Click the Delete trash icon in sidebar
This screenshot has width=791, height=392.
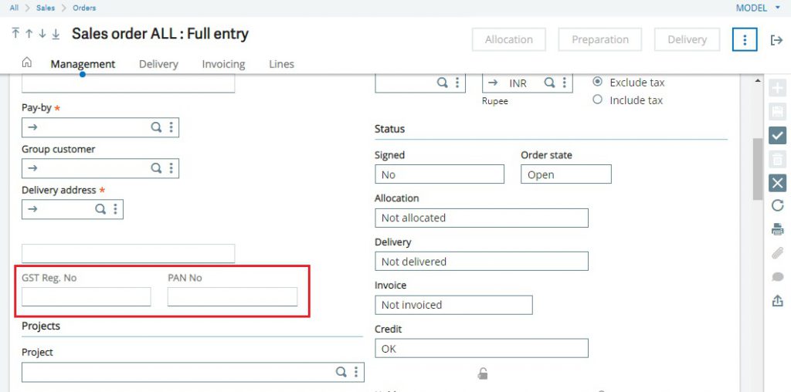pyautogui.click(x=777, y=159)
